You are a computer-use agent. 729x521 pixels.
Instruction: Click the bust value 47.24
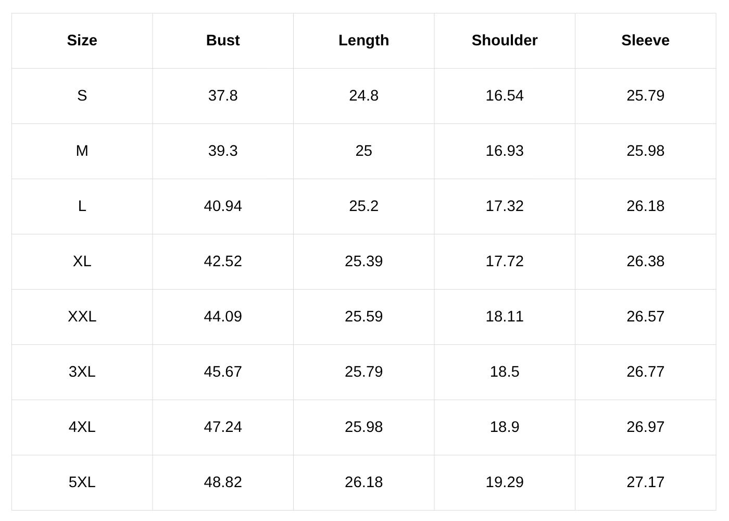[223, 427]
